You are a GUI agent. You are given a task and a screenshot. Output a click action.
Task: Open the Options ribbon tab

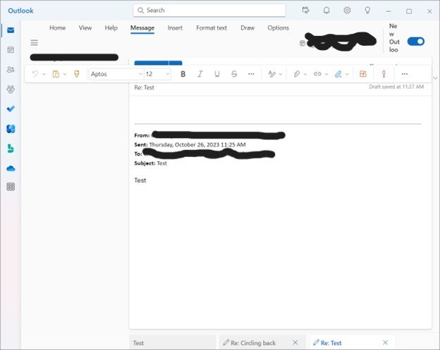pos(278,27)
